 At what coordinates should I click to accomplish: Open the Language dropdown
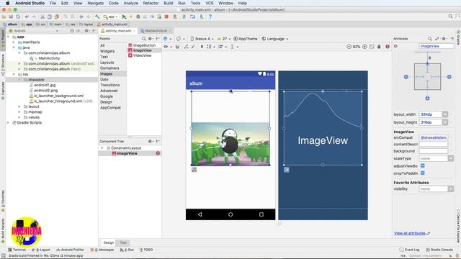click(x=275, y=39)
